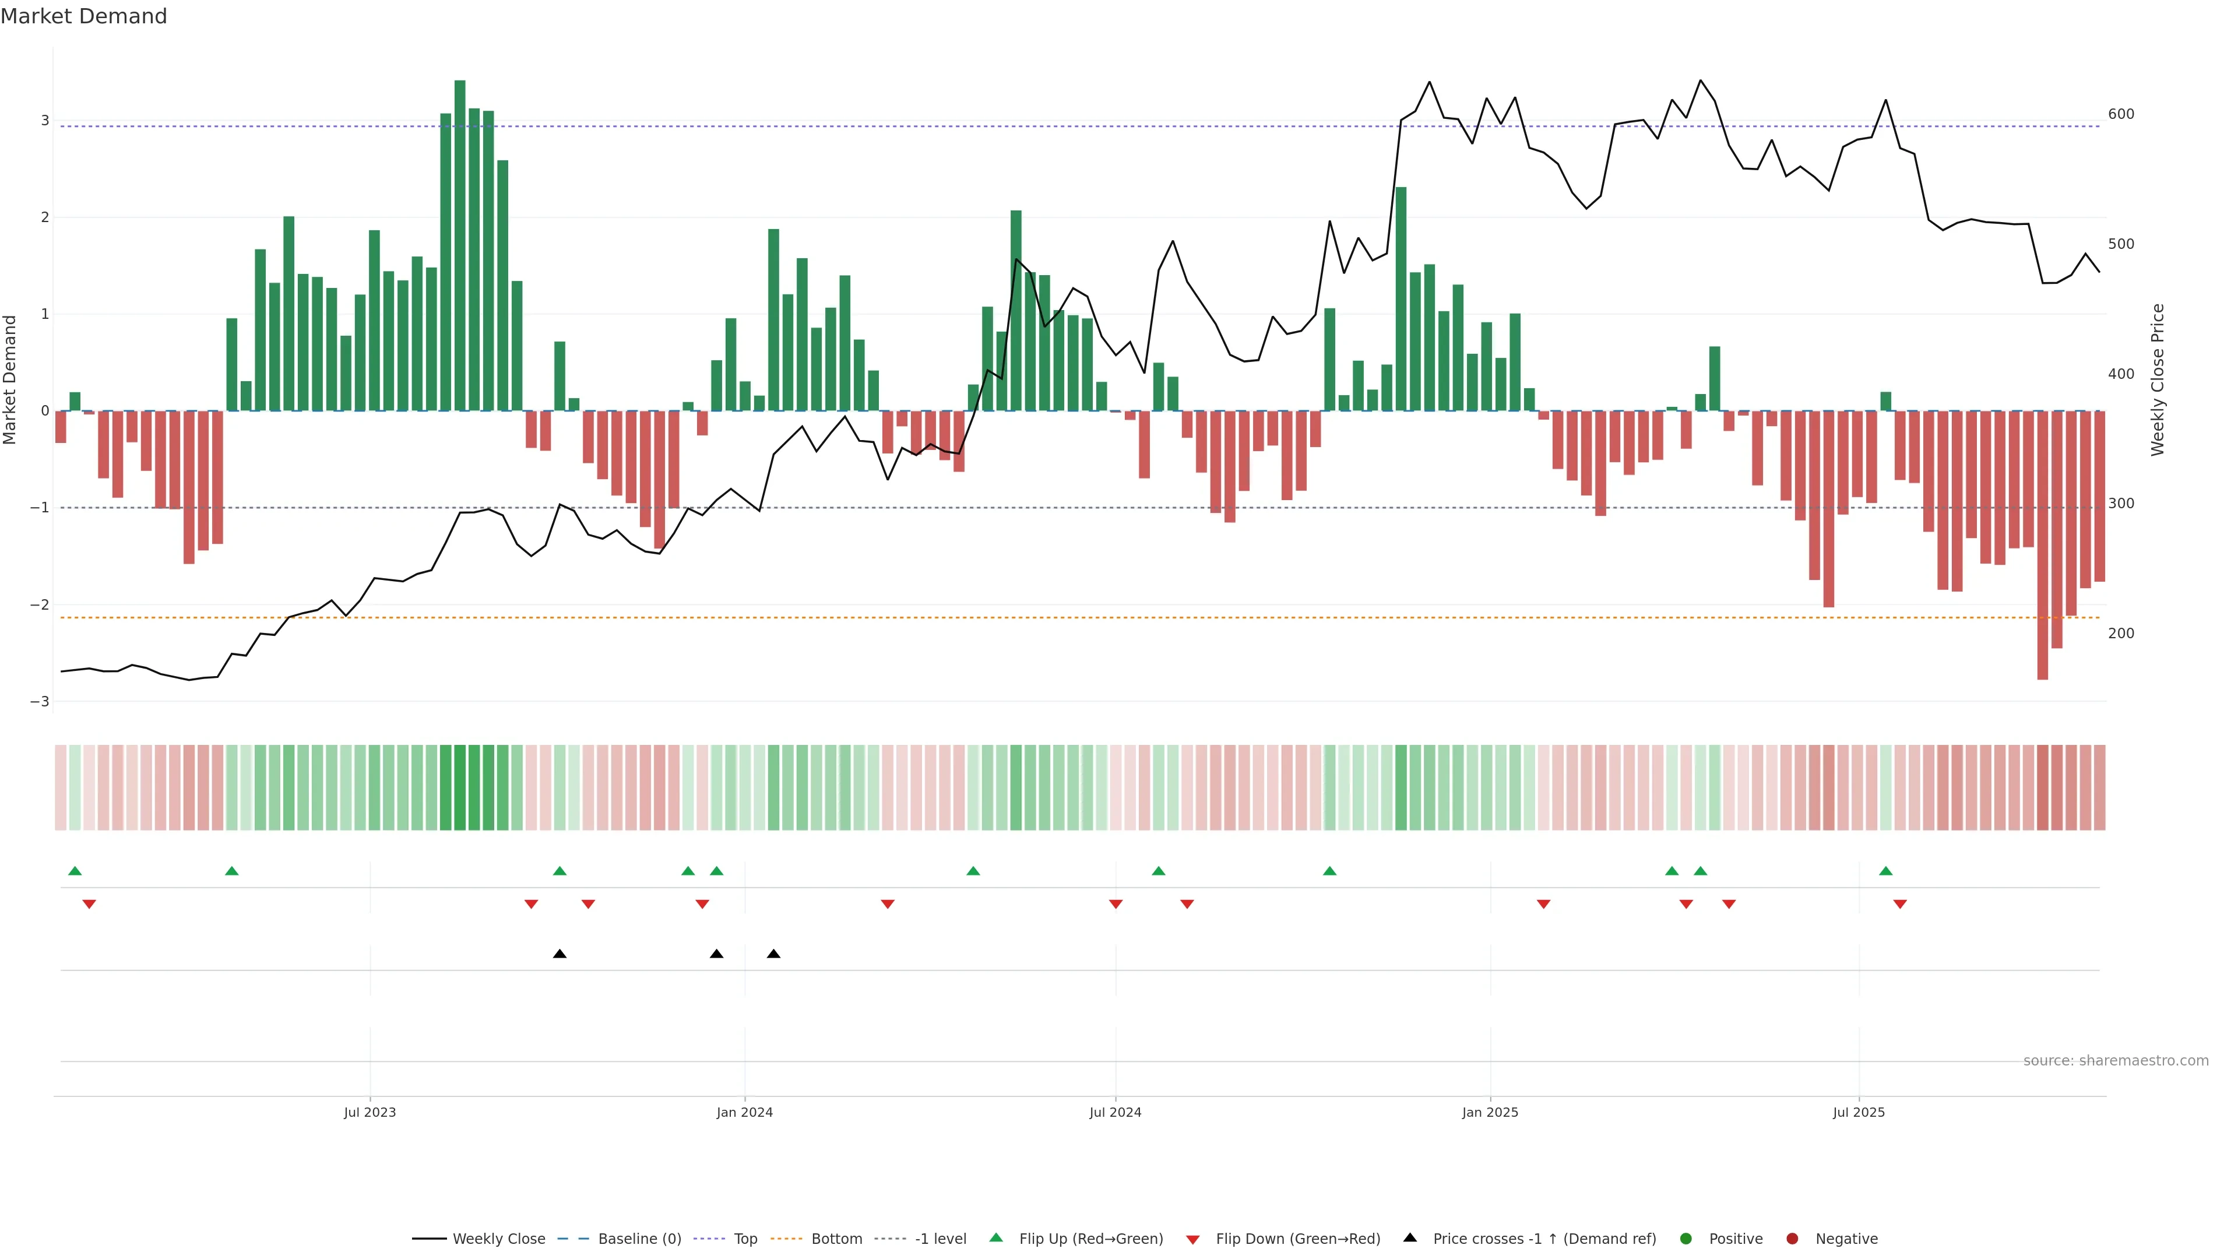Viewport: 2238px width, 1259px height.
Task: Click the Jul 2025 x-axis label
Action: [1859, 1112]
